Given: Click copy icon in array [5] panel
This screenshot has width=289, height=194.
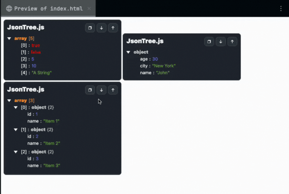Looking at the screenshot, I should pyautogui.click(x=90, y=28).
